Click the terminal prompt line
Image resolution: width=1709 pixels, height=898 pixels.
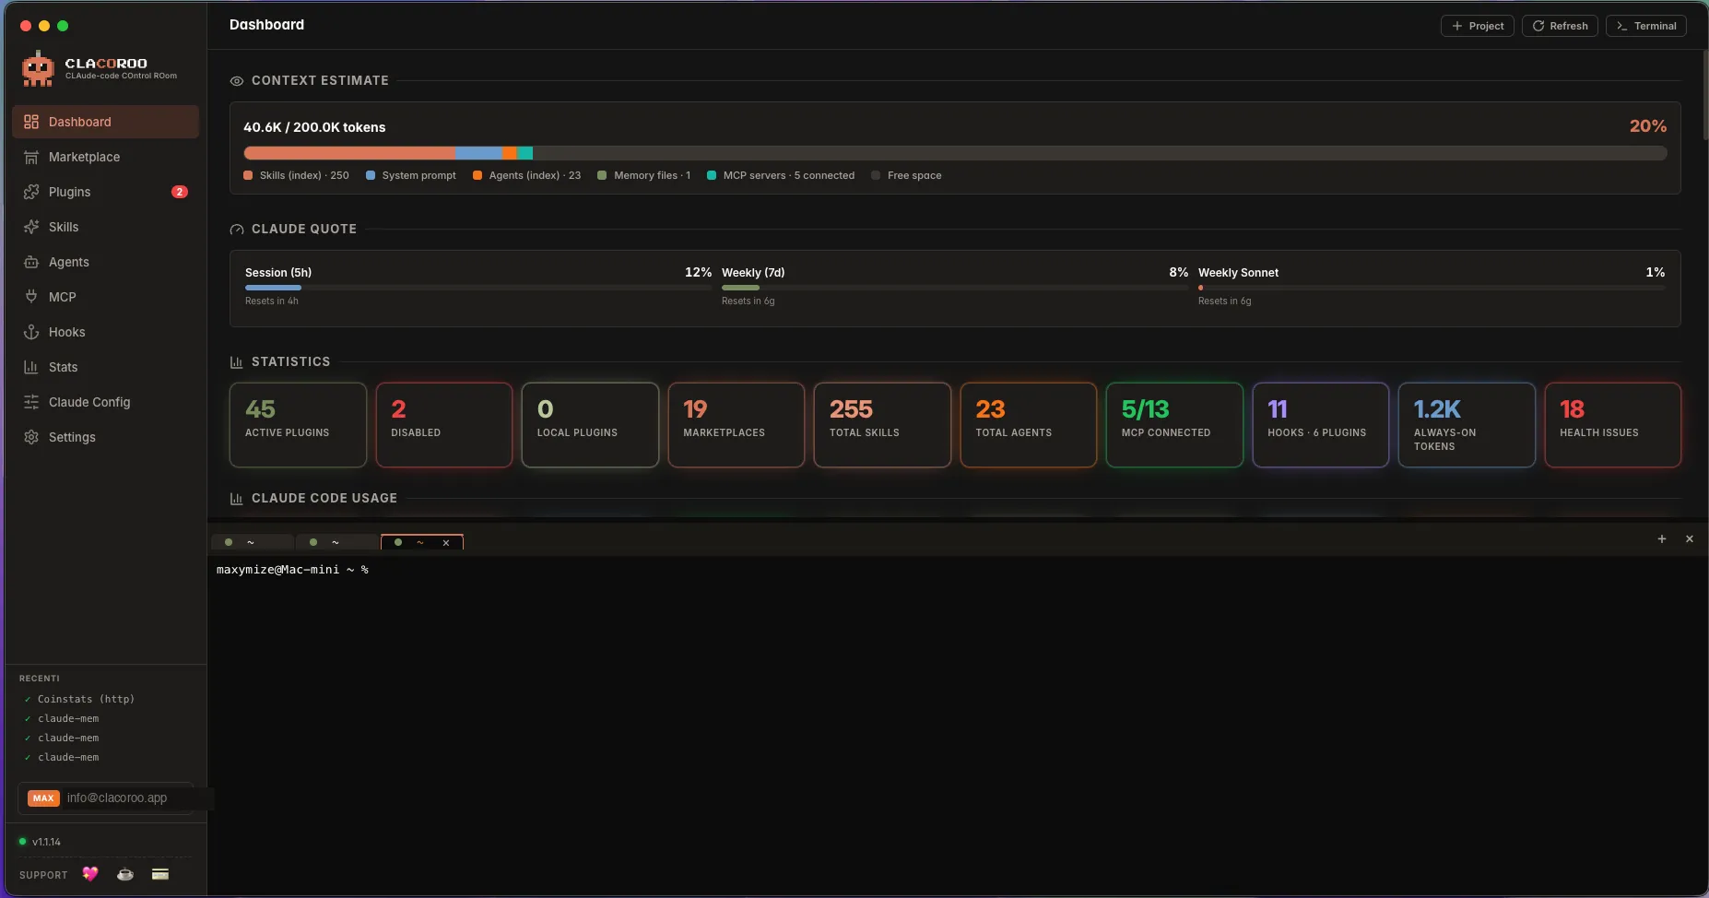point(292,570)
